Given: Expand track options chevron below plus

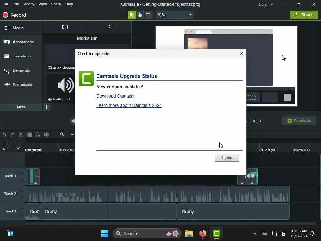Looking at the screenshot, I should click(x=18, y=148).
